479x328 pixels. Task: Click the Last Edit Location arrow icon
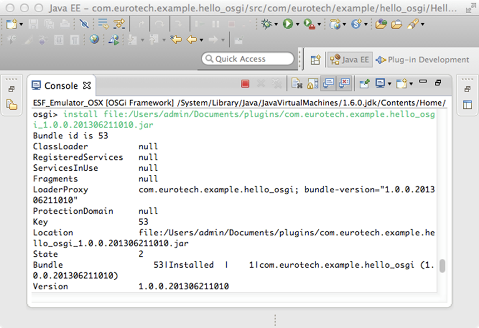pos(176,39)
